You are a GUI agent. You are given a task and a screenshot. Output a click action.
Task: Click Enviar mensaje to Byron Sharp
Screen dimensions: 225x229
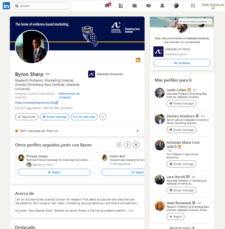click(54, 117)
